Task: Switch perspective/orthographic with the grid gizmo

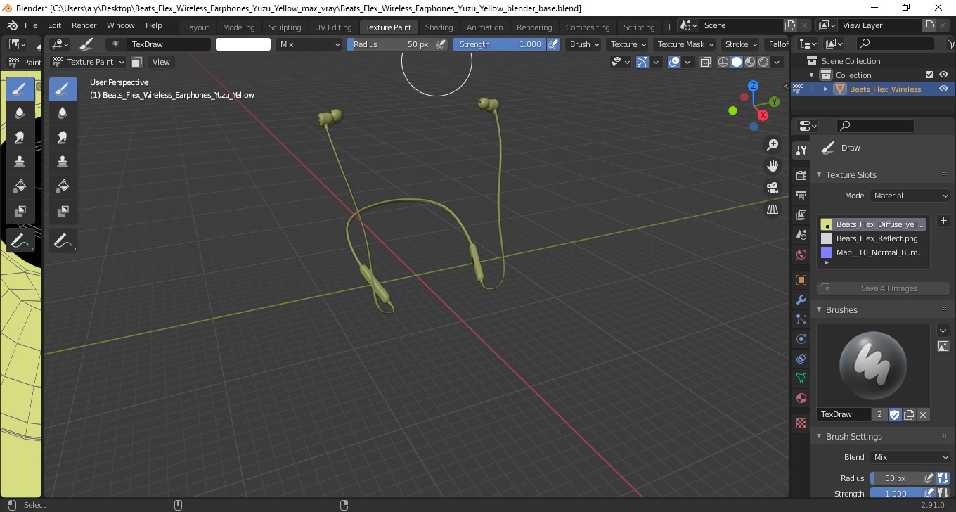Action: tap(773, 210)
